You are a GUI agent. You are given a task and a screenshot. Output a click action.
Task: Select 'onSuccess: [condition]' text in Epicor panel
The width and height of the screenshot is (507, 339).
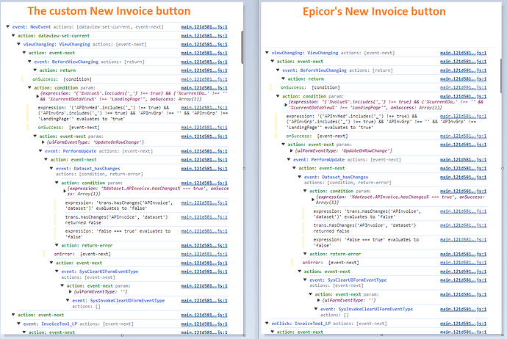click(x=310, y=87)
